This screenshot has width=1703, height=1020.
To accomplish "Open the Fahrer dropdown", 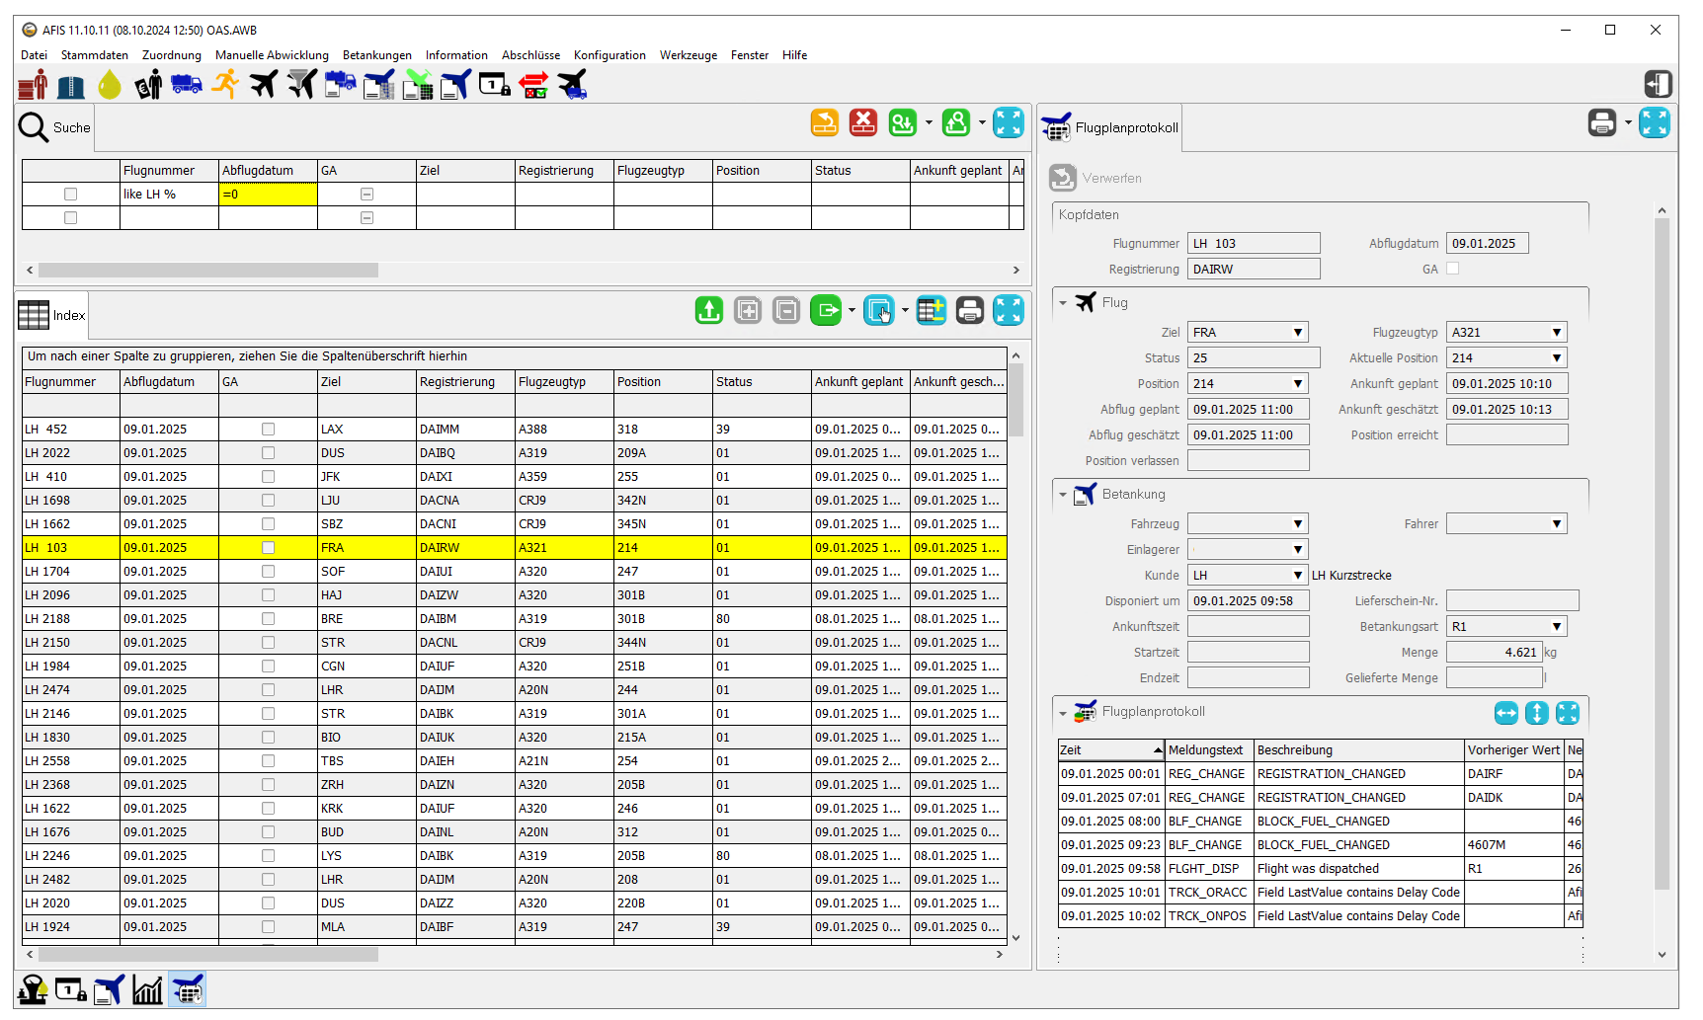I will point(1557,524).
